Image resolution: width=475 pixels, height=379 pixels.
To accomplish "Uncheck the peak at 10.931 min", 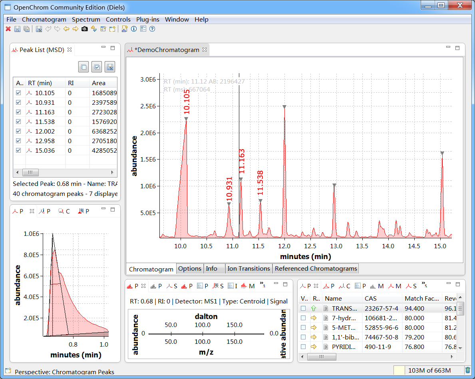I will tap(18, 102).
